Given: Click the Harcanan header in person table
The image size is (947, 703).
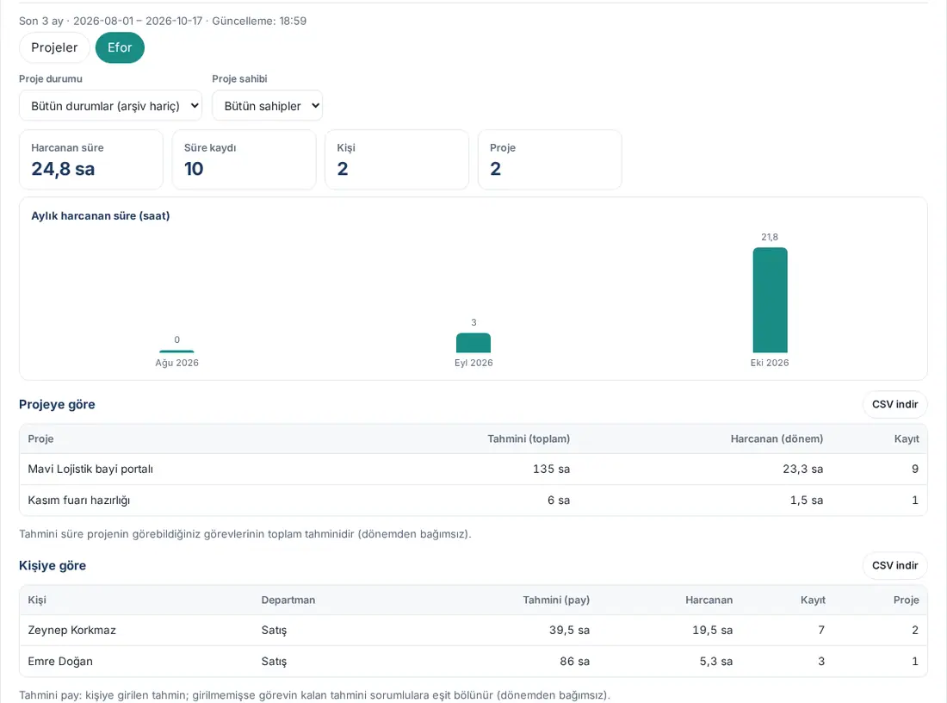Looking at the screenshot, I should click(709, 600).
